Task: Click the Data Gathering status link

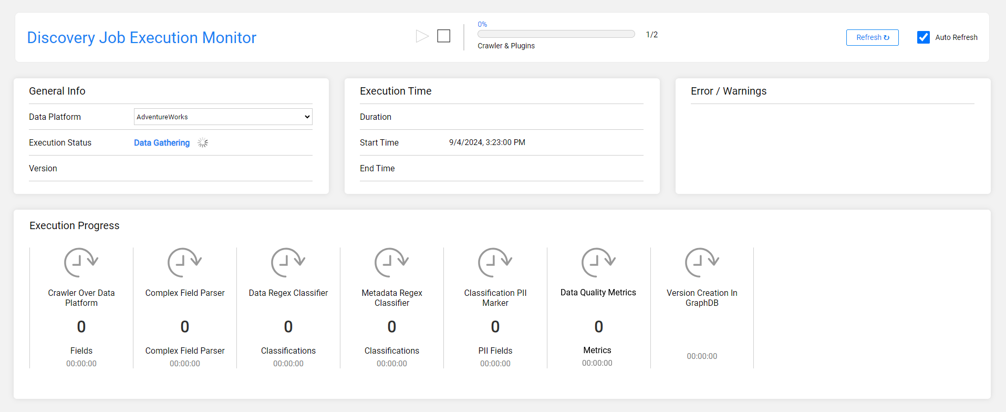Action: [x=162, y=143]
